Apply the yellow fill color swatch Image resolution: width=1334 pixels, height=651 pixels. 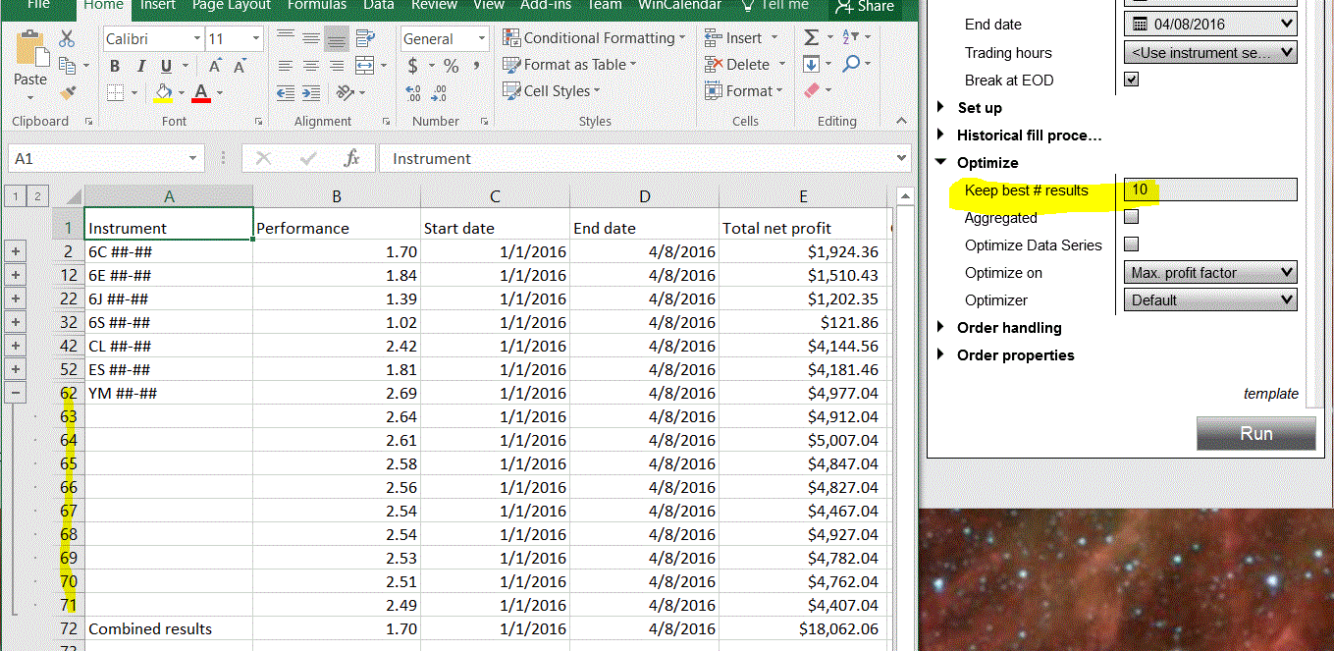[x=164, y=92]
